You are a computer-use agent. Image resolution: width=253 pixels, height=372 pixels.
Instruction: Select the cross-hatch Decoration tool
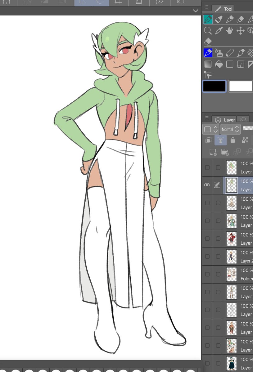coord(250,53)
